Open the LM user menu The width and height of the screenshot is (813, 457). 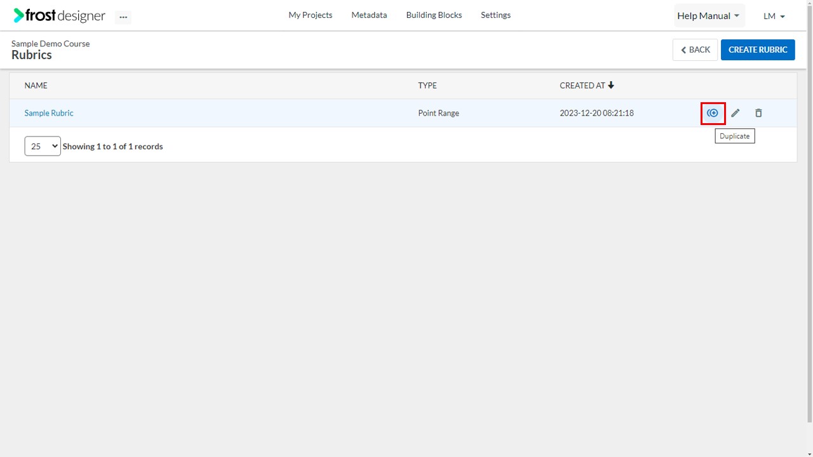pyautogui.click(x=774, y=16)
